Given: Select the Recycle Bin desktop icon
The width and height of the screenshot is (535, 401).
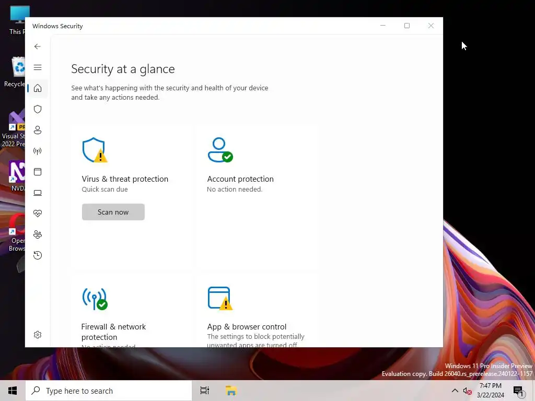Looking at the screenshot, I should (15, 72).
